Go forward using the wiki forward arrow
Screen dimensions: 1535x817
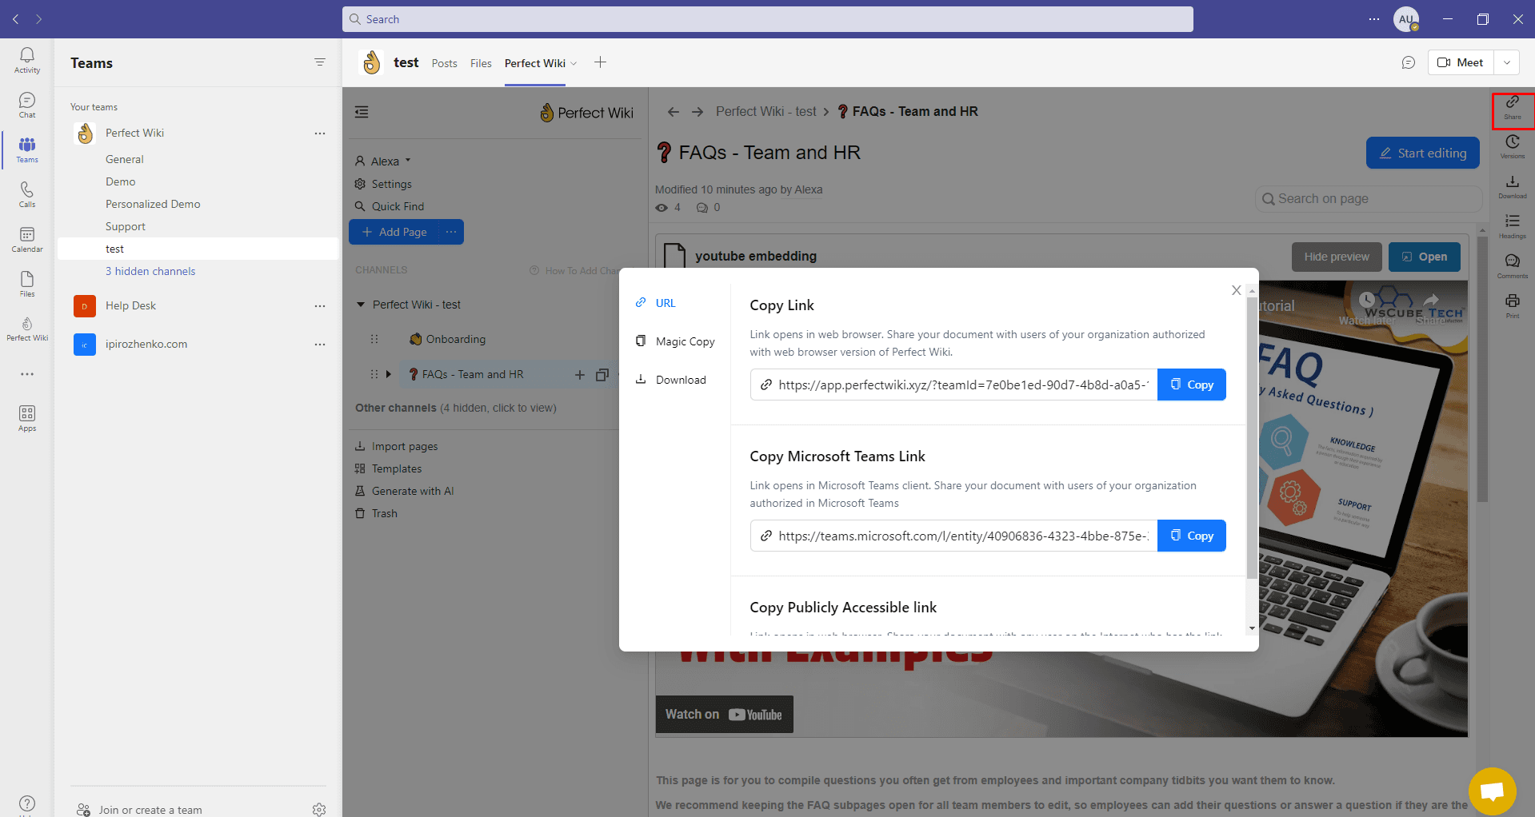[x=698, y=112]
